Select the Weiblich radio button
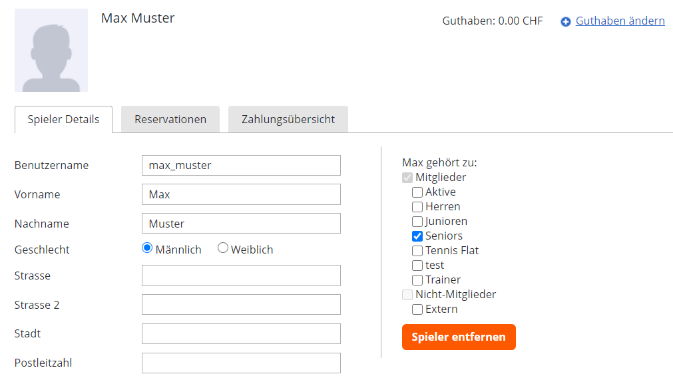Image resolution: width=673 pixels, height=378 pixels. (223, 248)
